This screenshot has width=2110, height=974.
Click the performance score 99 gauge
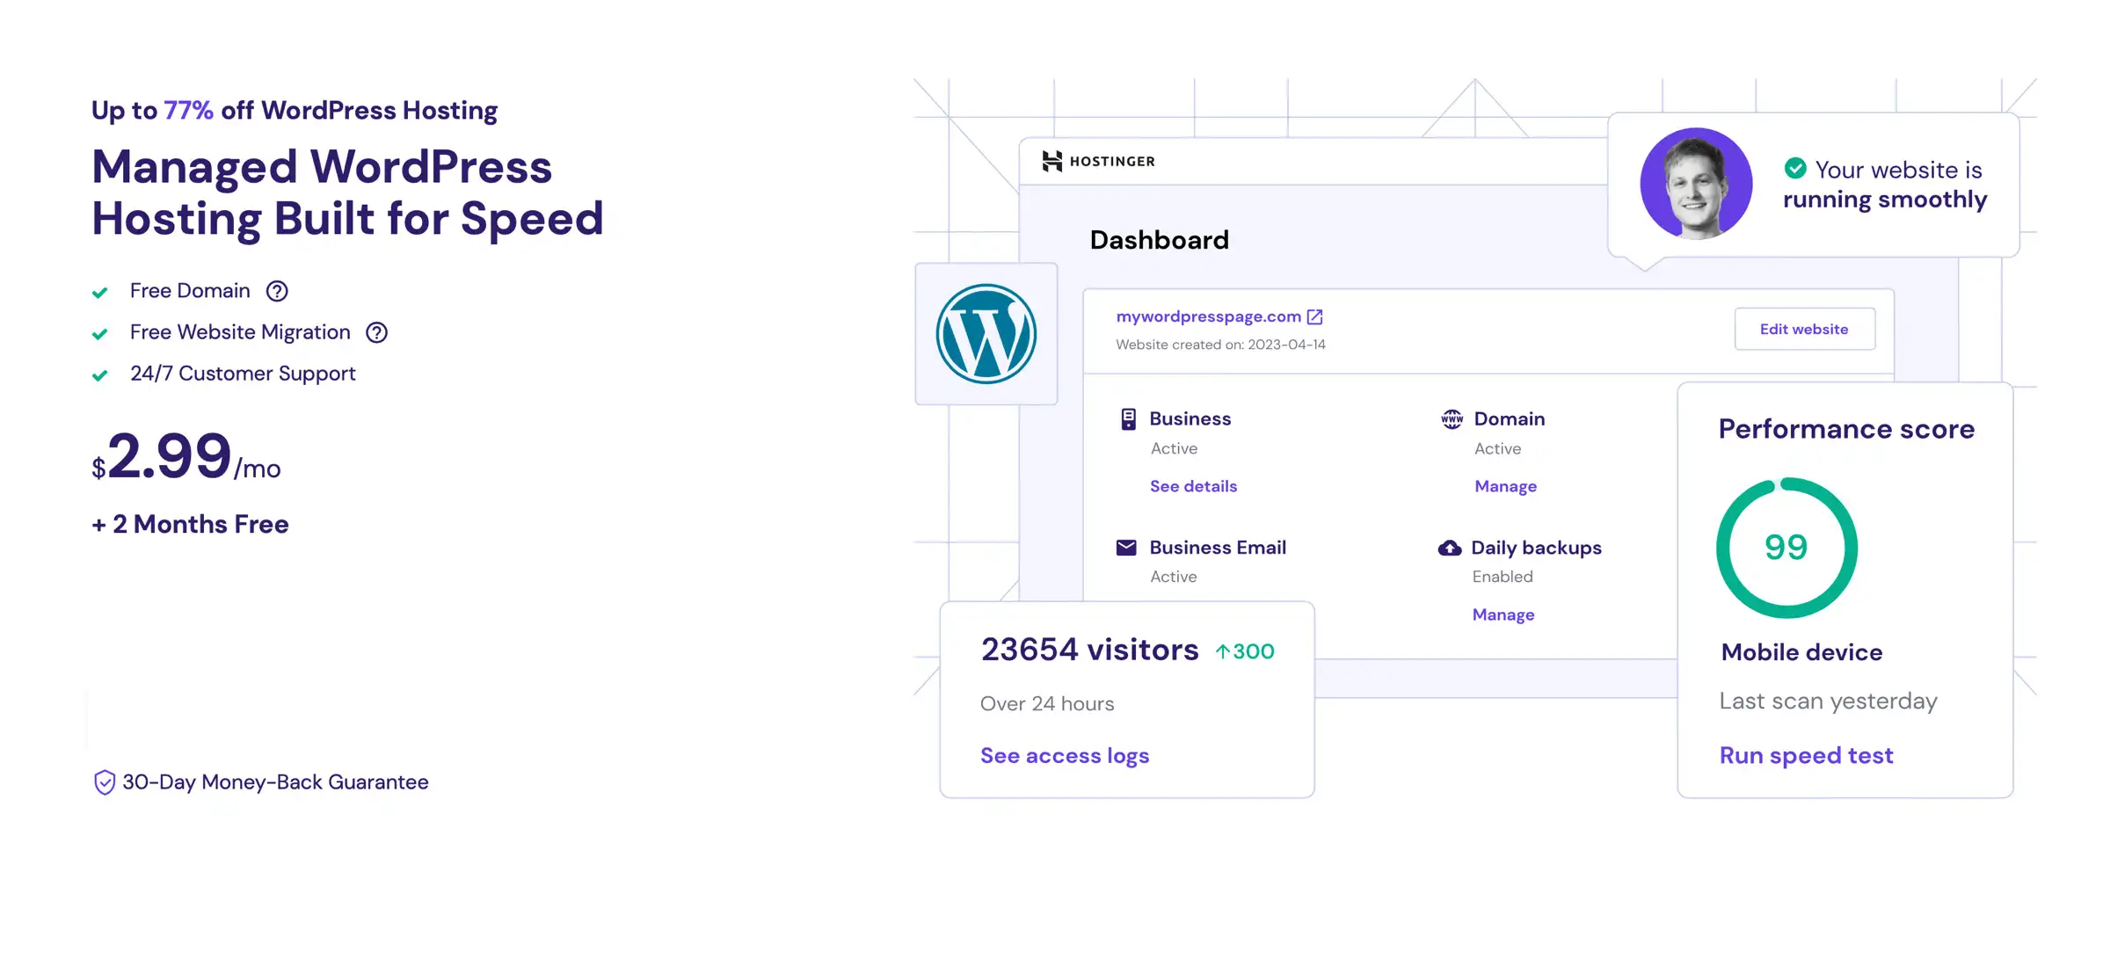(x=1786, y=548)
